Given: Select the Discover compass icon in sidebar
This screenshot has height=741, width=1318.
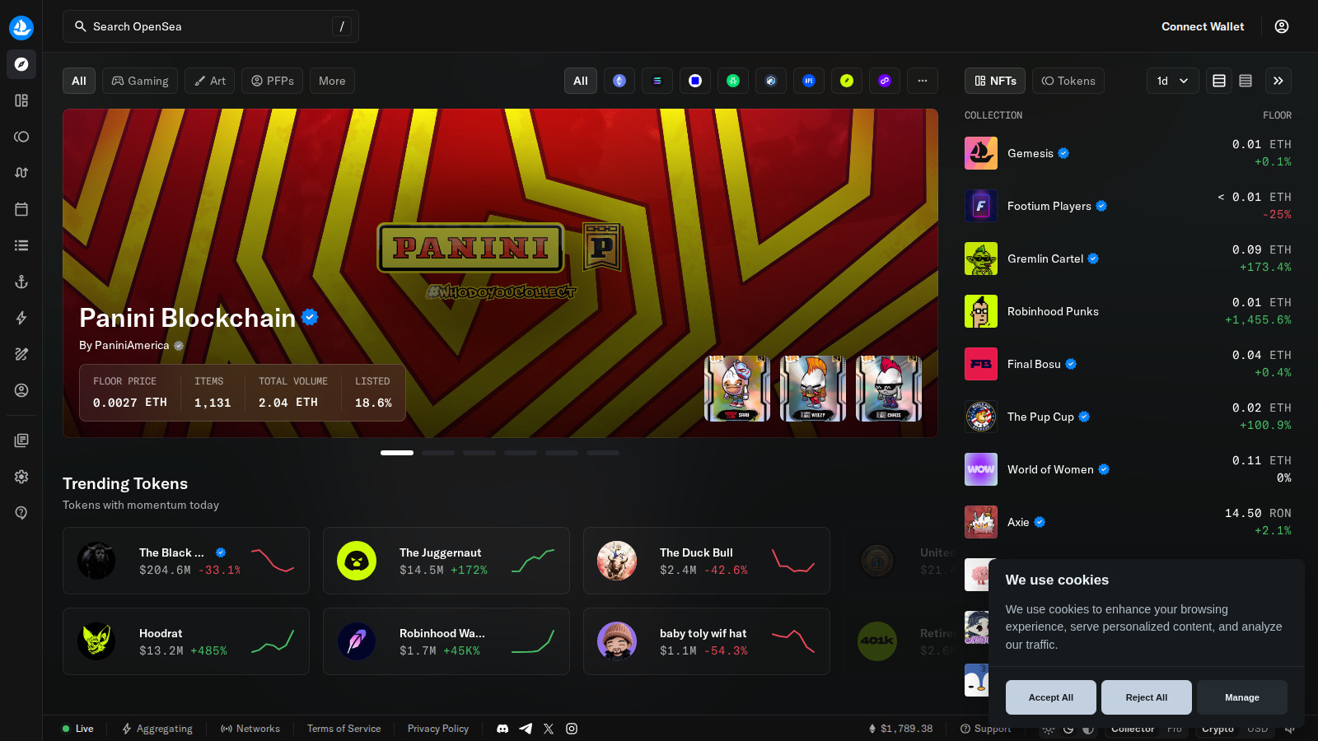Looking at the screenshot, I should point(21,64).
